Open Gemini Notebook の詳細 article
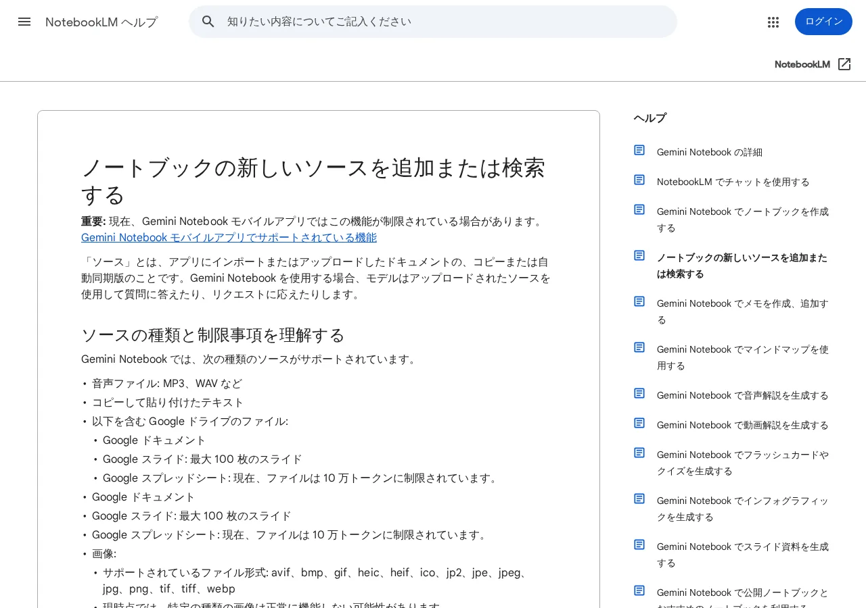Image resolution: width=866 pixels, height=608 pixels. 710,152
